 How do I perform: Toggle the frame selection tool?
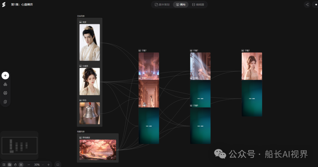pos(21,165)
